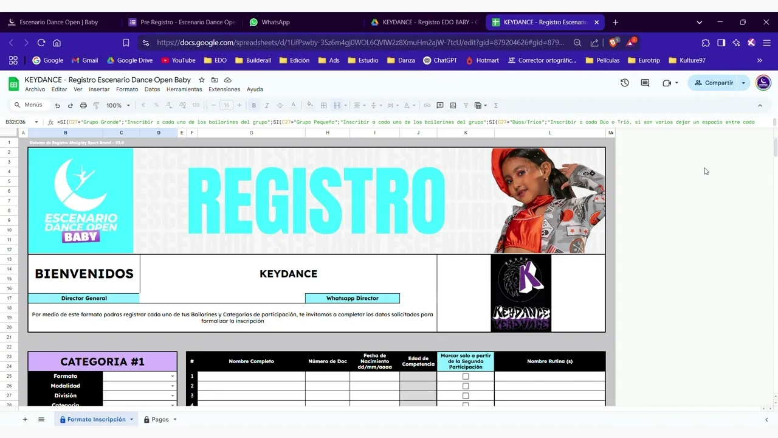The width and height of the screenshot is (778, 438).
Task: Create a filter
Action: pyautogui.click(x=466, y=105)
